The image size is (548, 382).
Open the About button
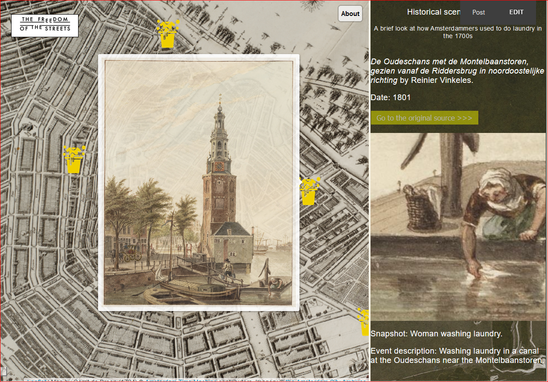(x=350, y=14)
